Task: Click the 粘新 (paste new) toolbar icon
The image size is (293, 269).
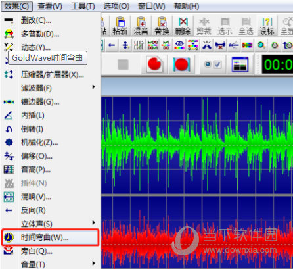Action: pyautogui.click(x=120, y=26)
